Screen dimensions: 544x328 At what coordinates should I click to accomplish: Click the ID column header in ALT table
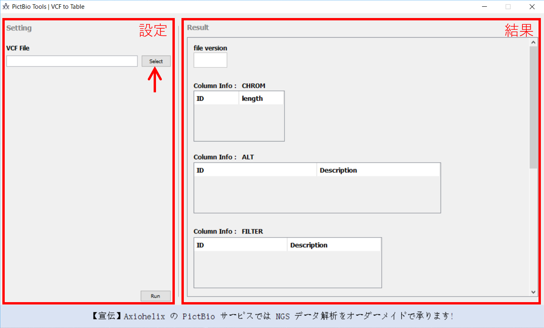click(x=255, y=170)
